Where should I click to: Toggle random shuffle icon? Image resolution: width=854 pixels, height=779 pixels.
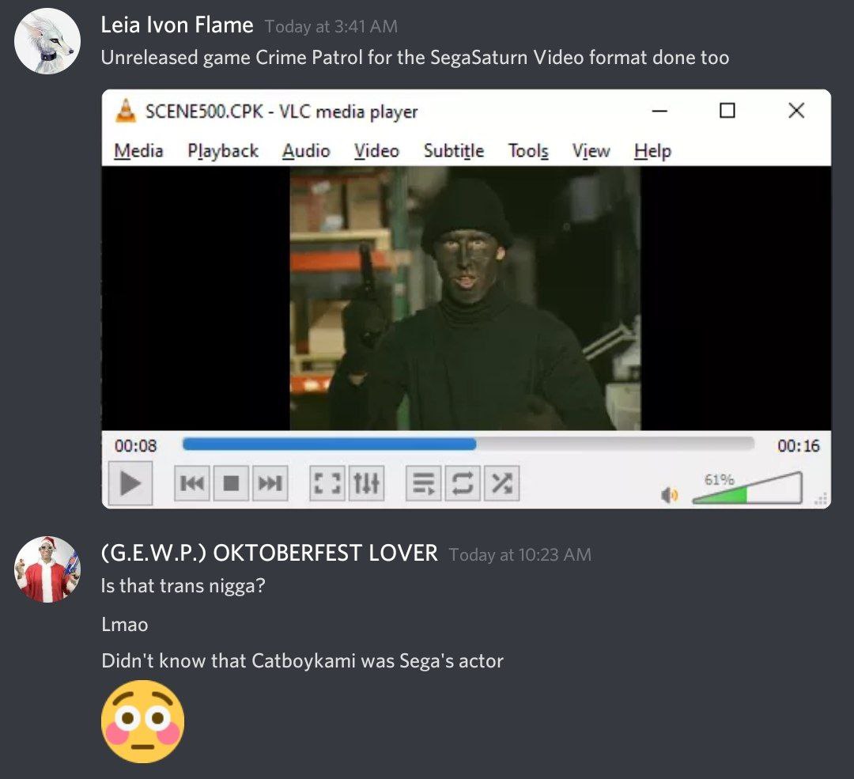click(x=501, y=483)
